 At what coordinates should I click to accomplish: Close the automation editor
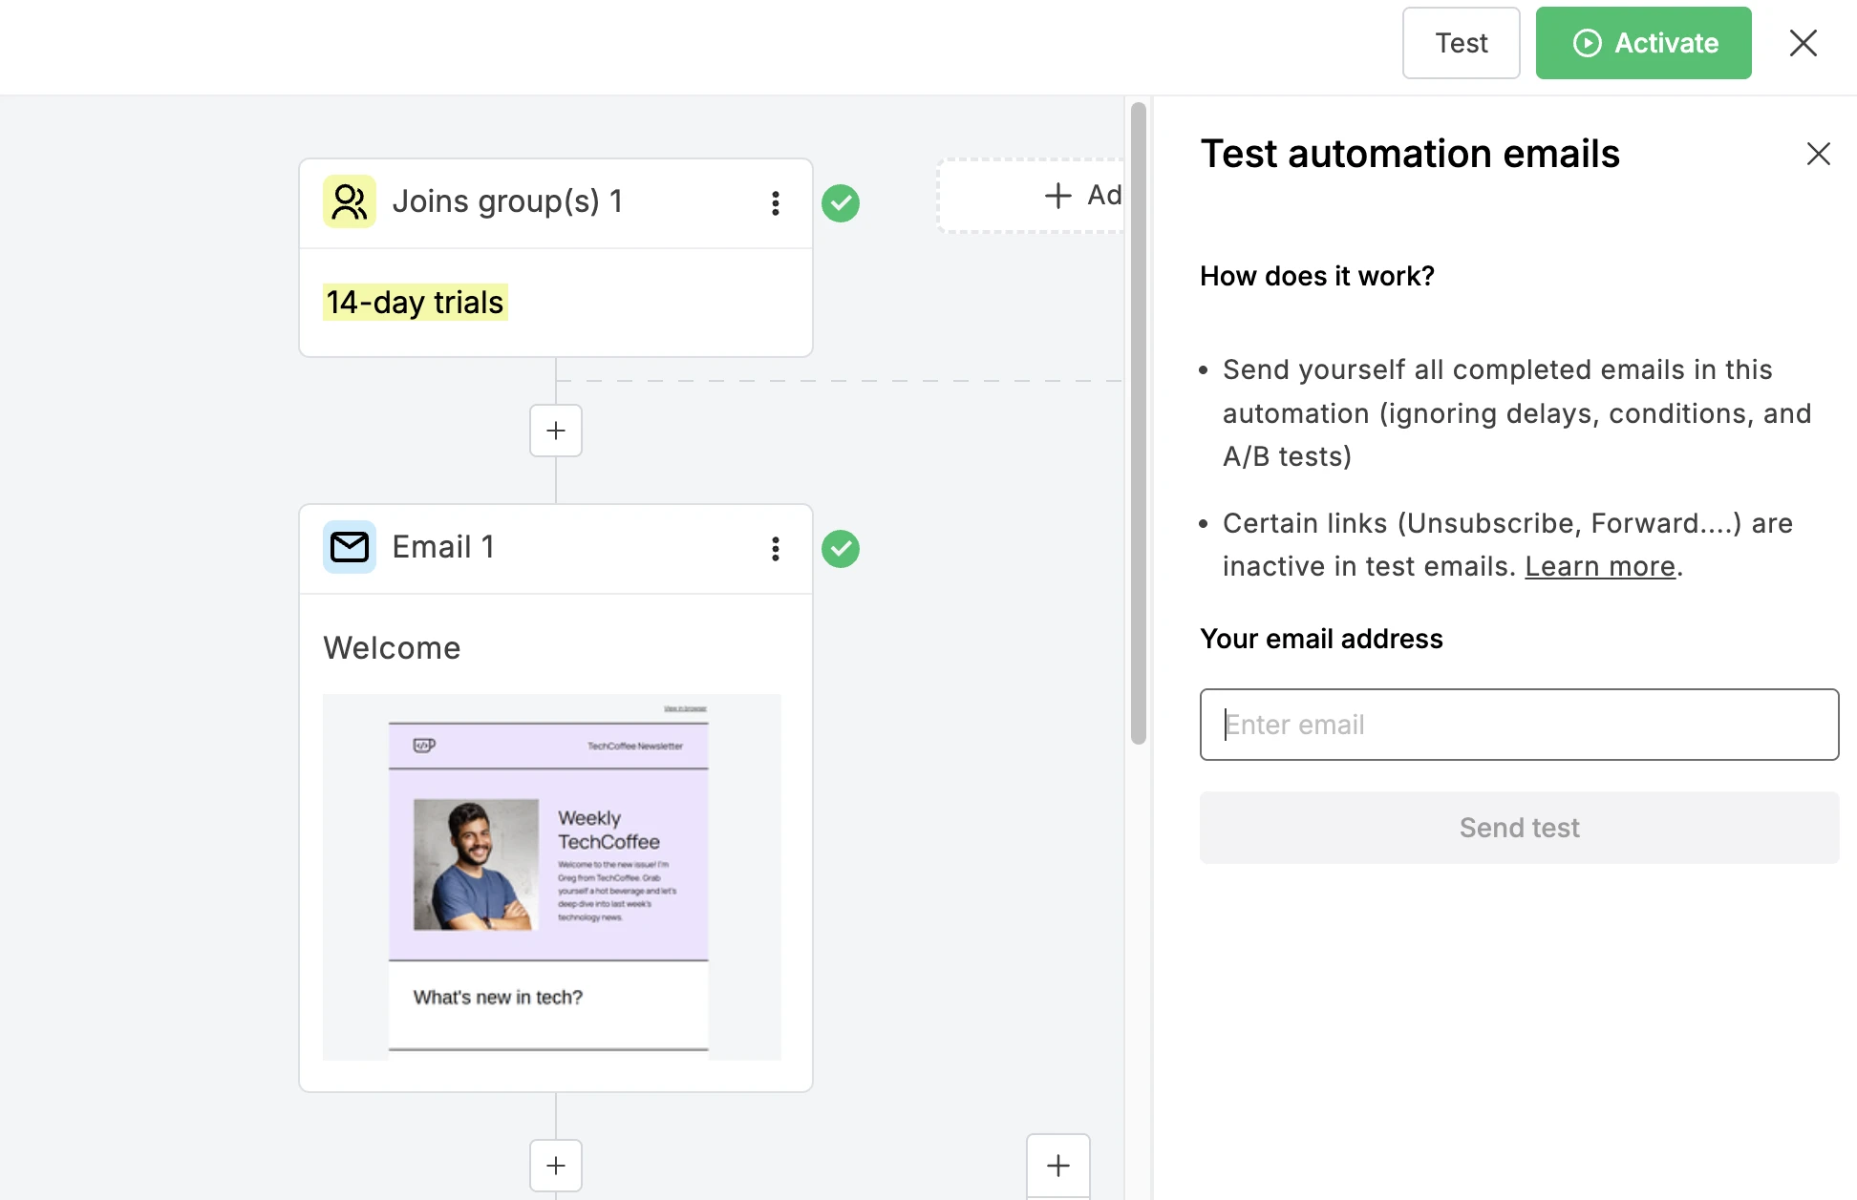1803,43
